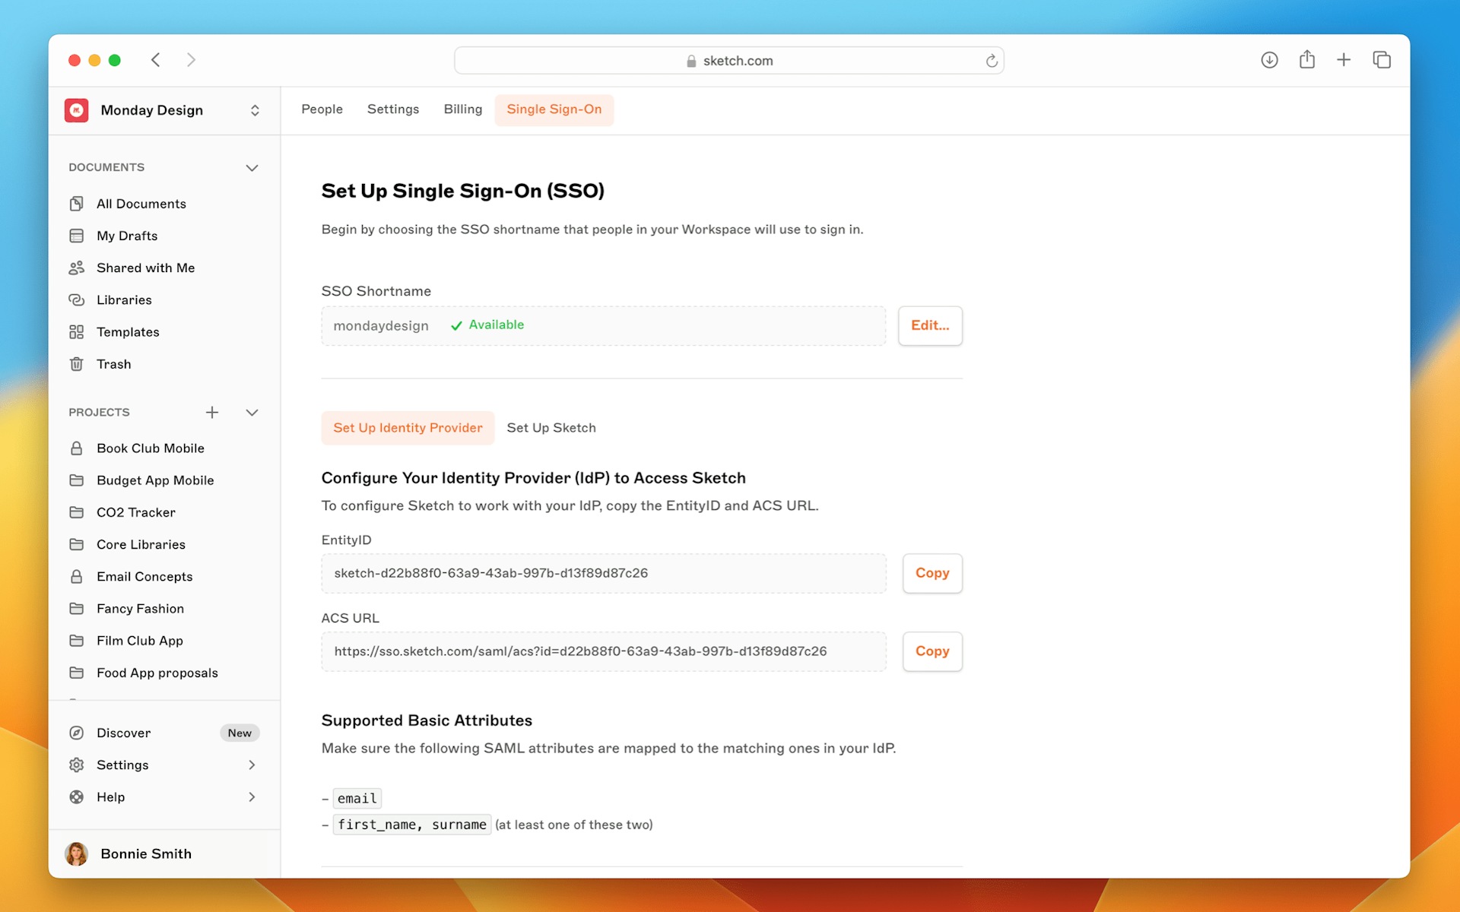The height and width of the screenshot is (912, 1460).
Task: Click the email attribute code label
Action: pyautogui.click(x=357, y=798)
